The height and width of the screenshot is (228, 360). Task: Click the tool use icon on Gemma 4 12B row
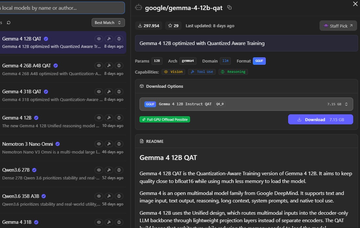(x=109, y=118)
